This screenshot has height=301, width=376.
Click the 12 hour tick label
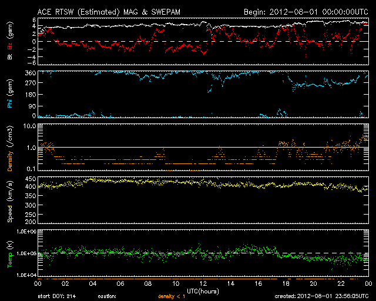coord(203,283)
